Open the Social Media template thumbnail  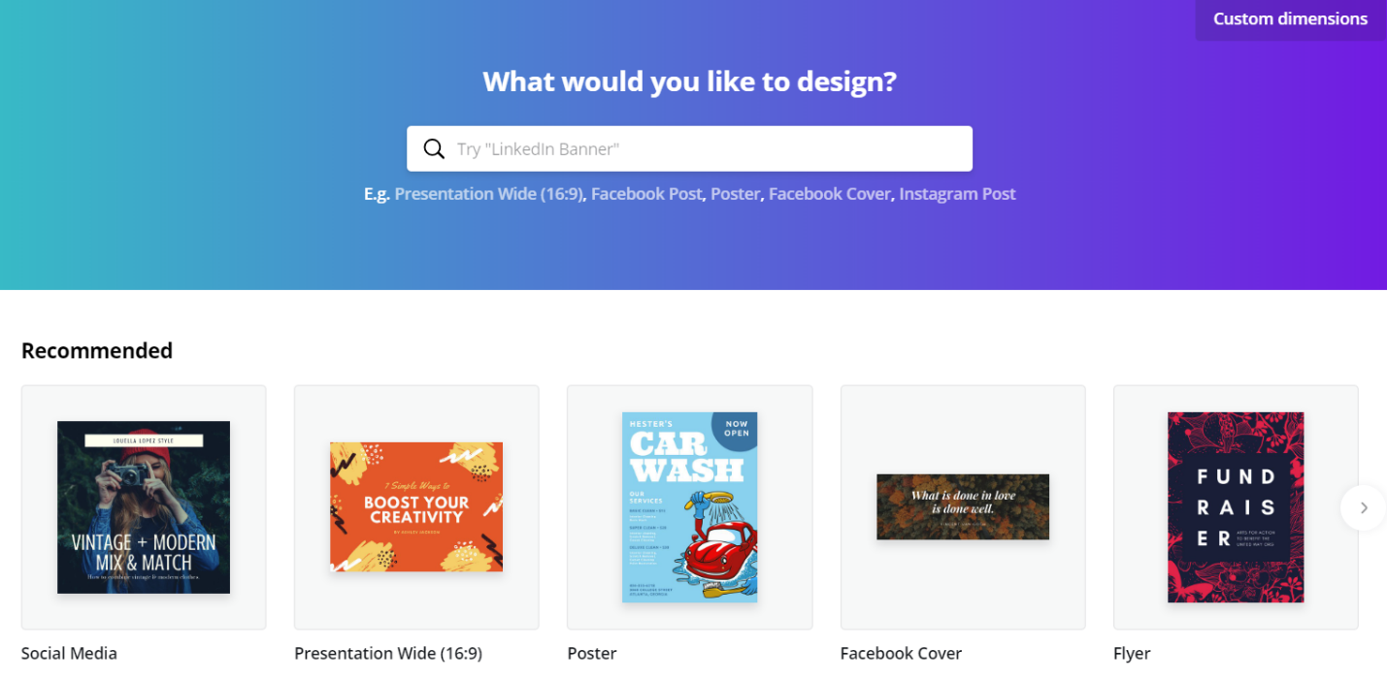click(144, 507)
